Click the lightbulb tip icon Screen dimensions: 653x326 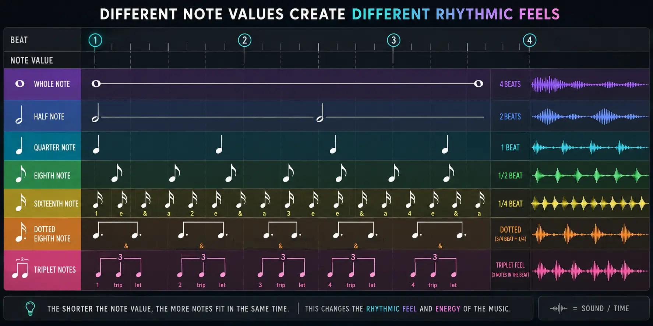coord(30,308)
